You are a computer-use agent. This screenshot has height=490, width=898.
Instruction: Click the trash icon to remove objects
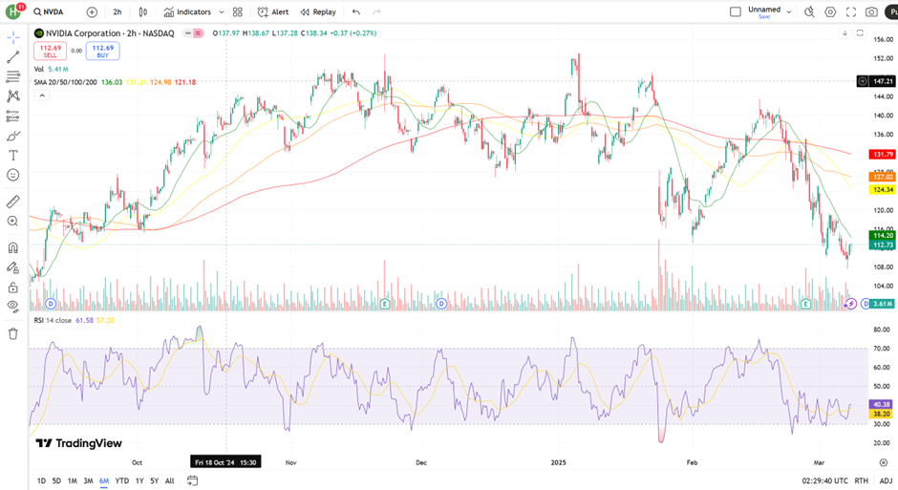[13, 333]
